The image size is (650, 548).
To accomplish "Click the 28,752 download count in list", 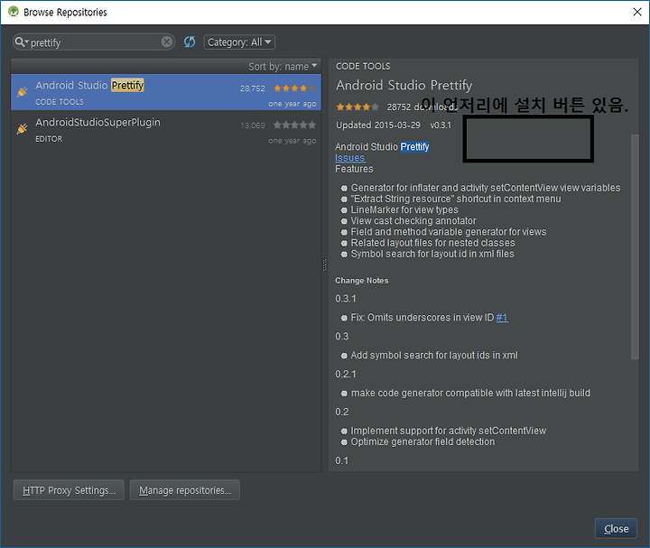I will coord(253,88).
